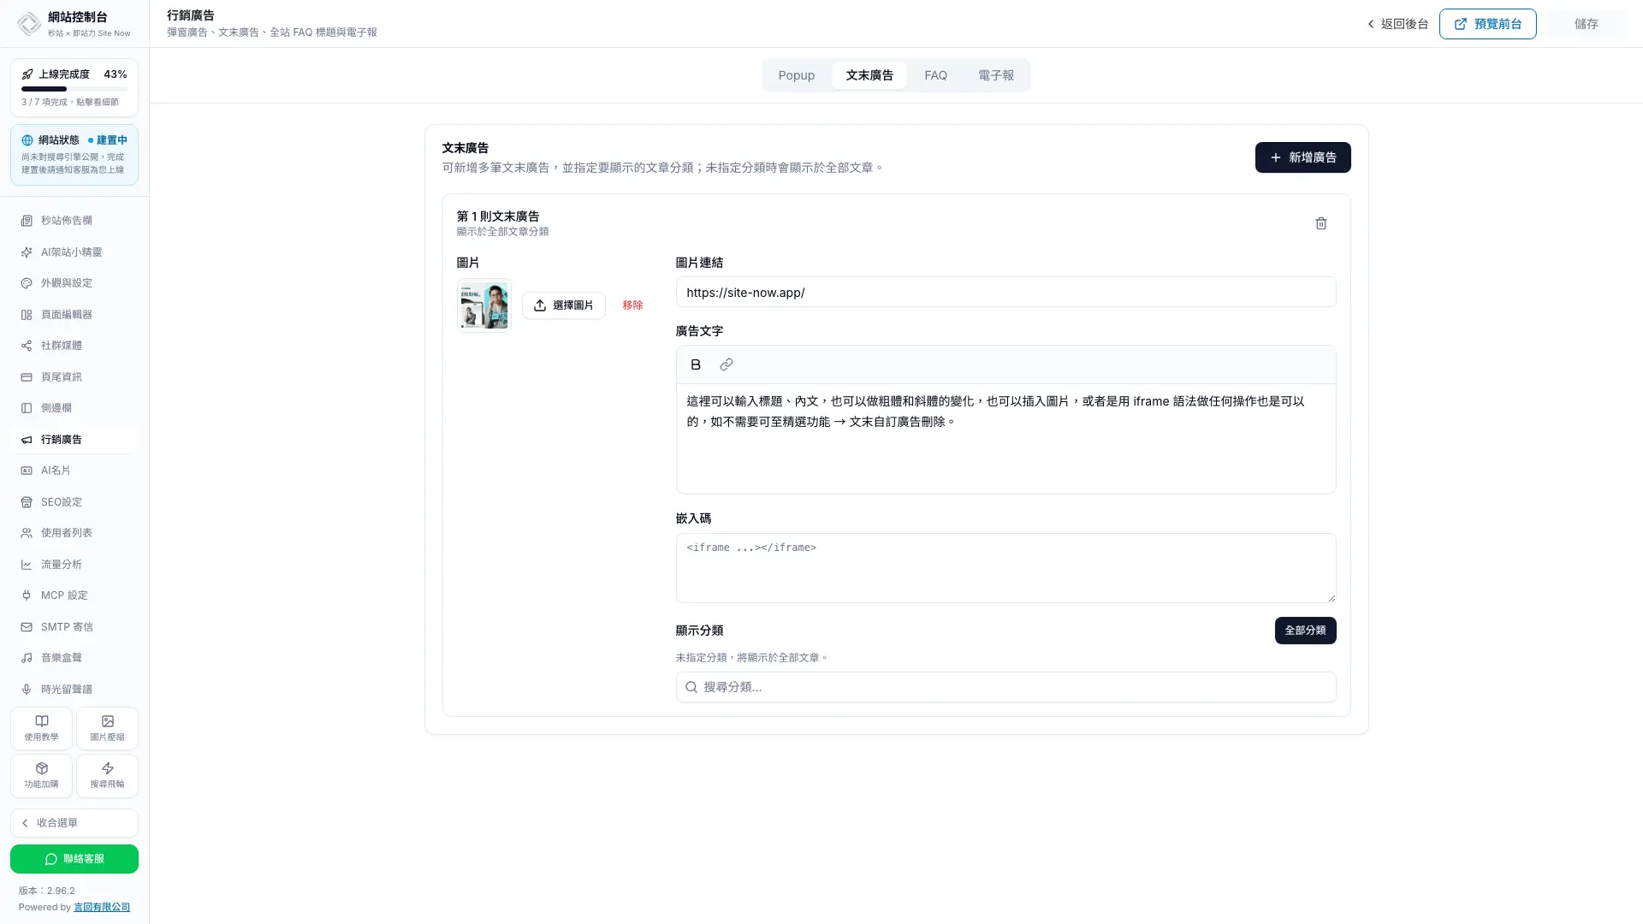Remove ad image via 移除
This screenshot has width=1643, height=924.
click(632, 305)
